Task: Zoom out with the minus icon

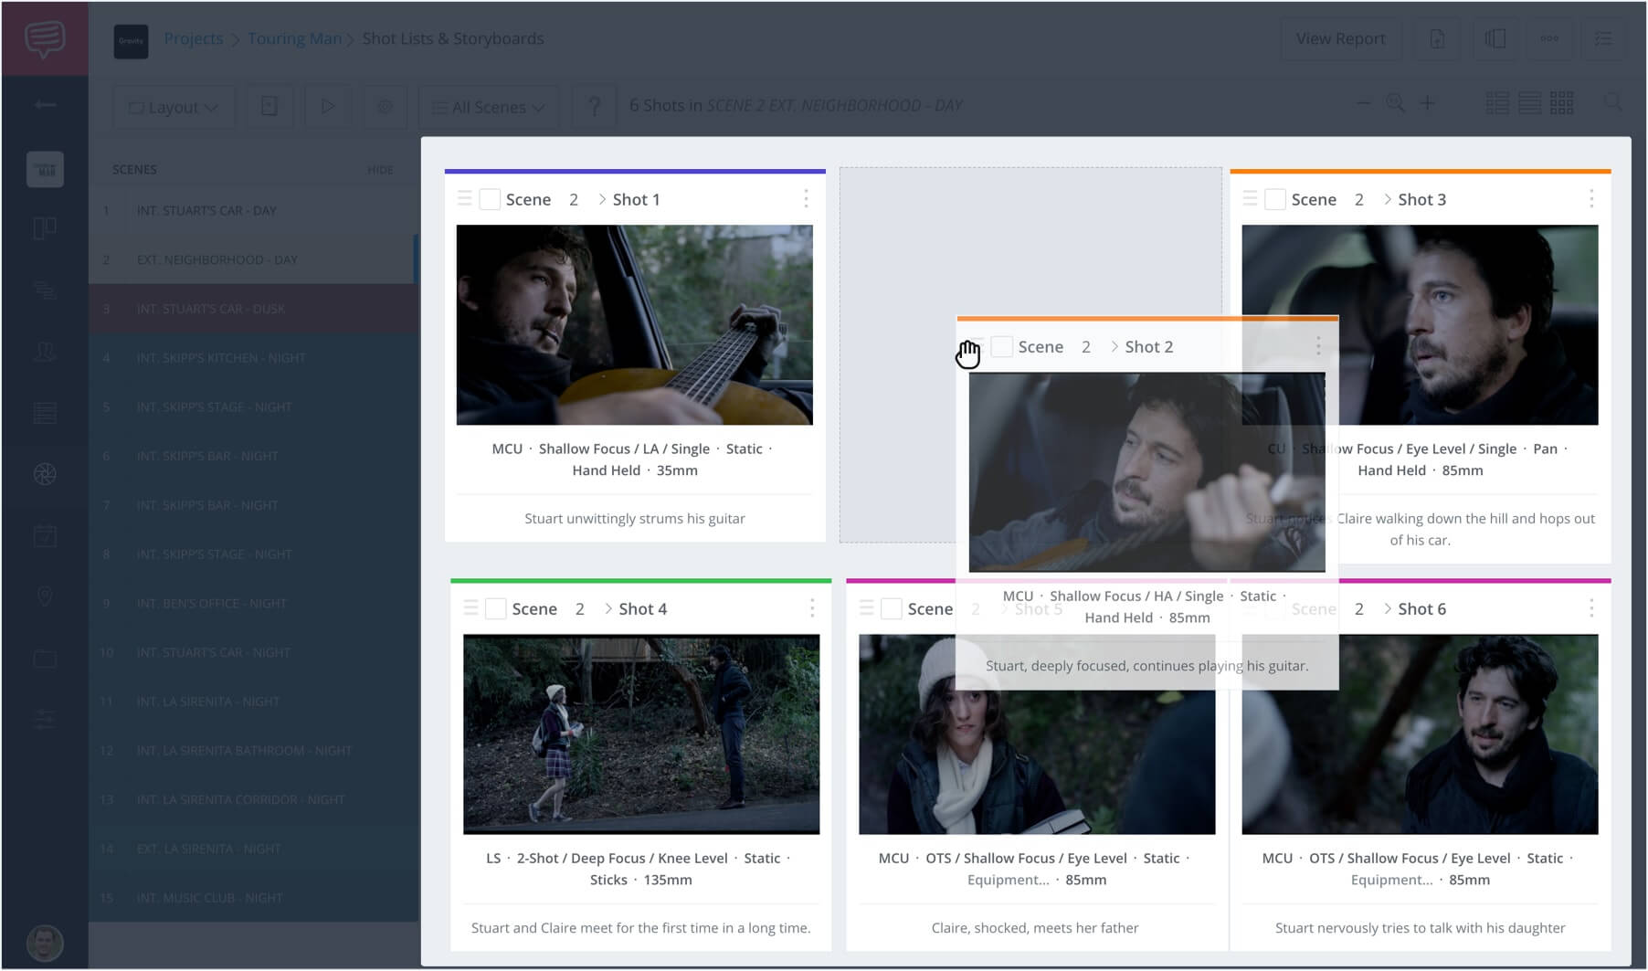Action: pyautogui.click(x=1364, y=104)
